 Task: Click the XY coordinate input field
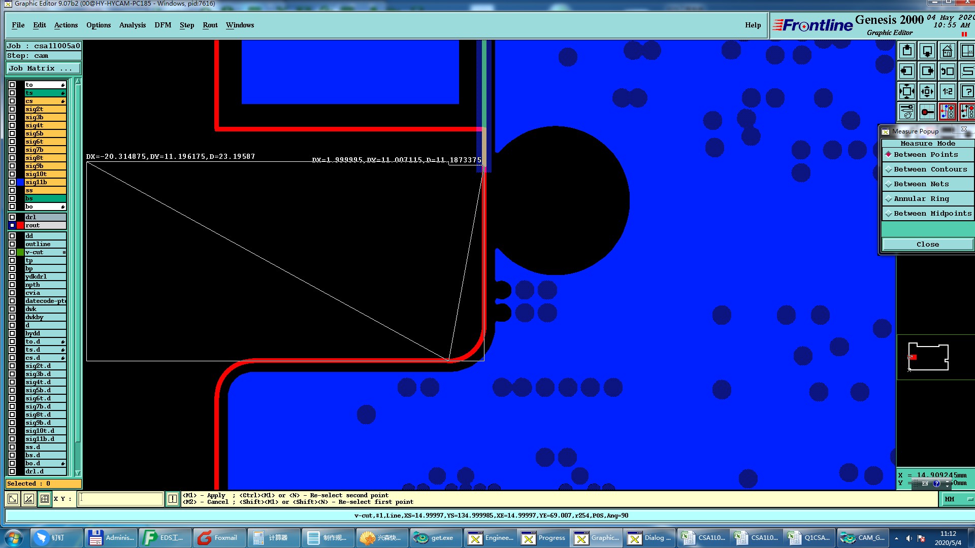click(x=121, y=499)
